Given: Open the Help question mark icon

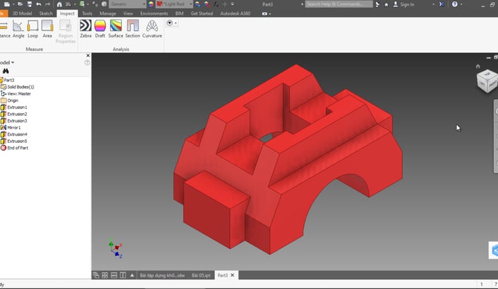Looking at the screenshot, I should (455, 4).
